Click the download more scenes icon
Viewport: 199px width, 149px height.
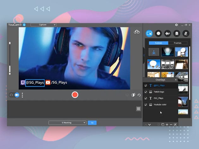(x=154, y=52)
